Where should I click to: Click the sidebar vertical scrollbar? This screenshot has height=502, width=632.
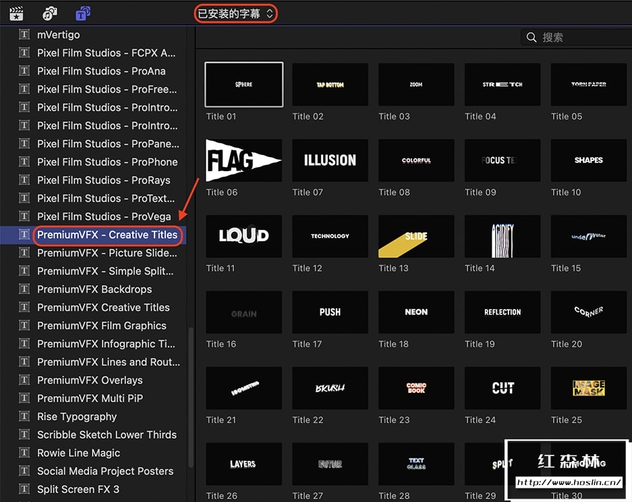click(x=191, y=396)
